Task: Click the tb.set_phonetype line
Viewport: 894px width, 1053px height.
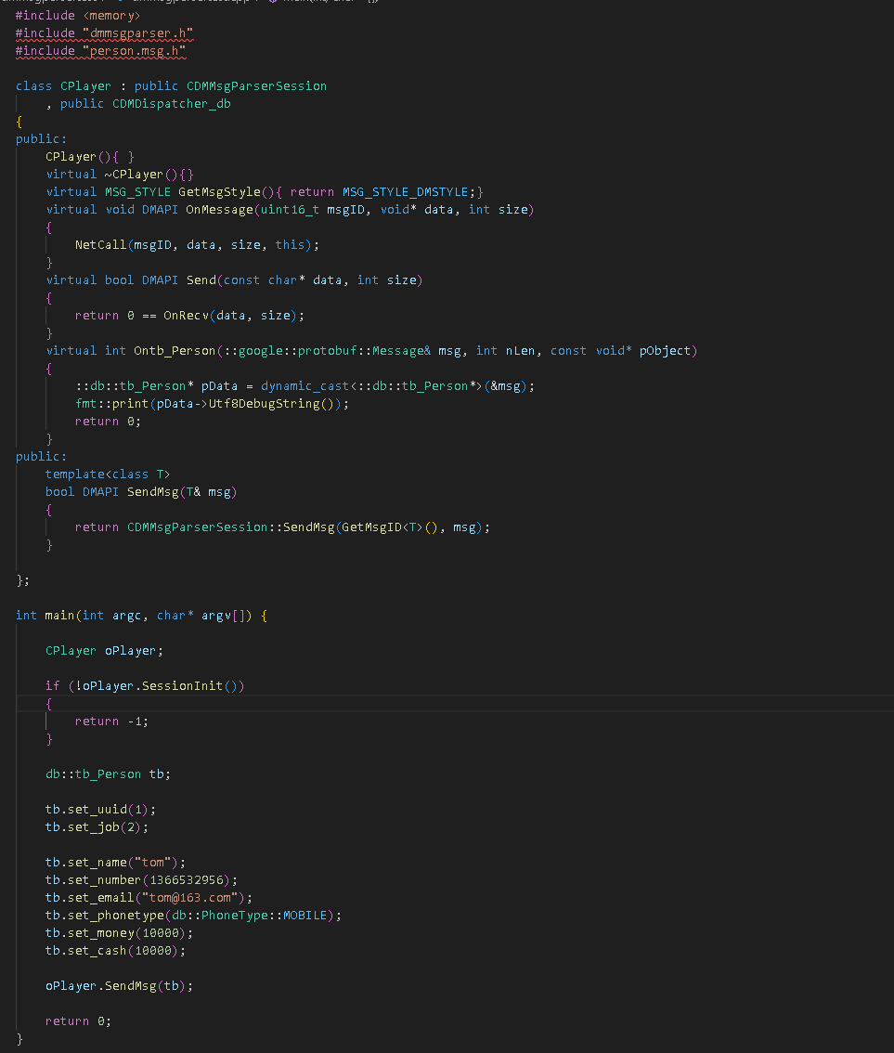Action: coord(193,916)
